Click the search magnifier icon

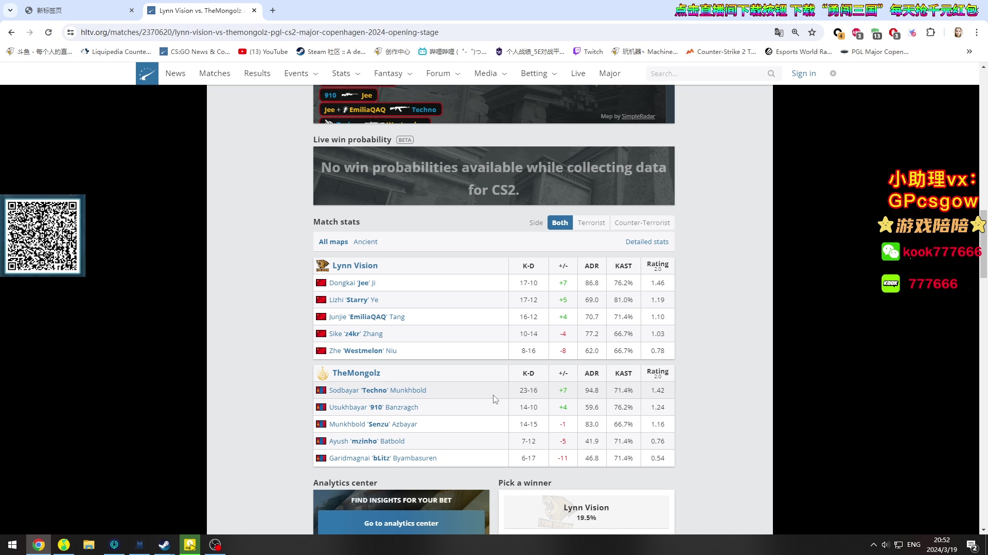click(x=771, y=73)
